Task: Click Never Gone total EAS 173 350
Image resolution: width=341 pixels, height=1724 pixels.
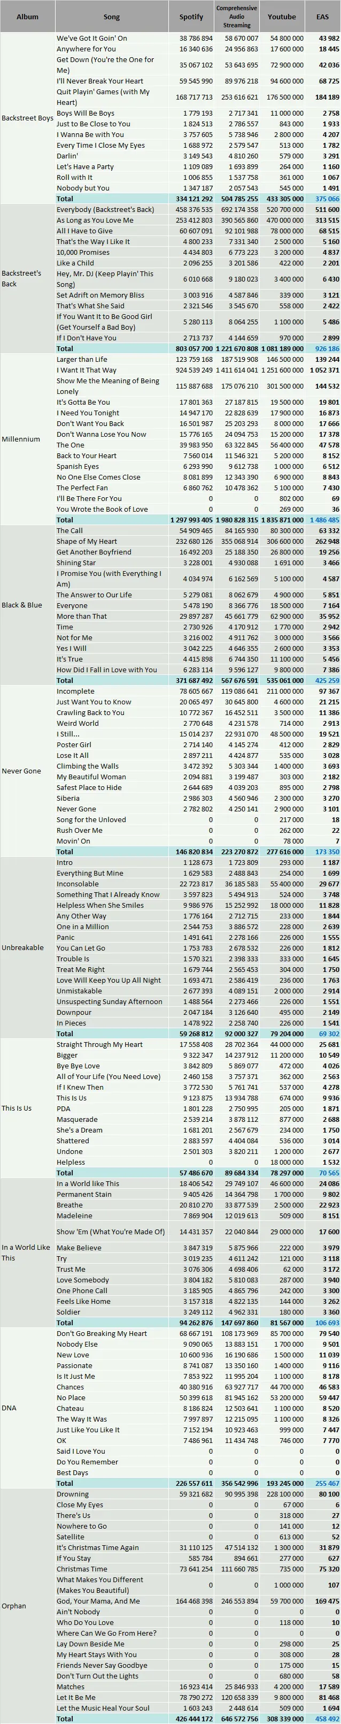Action: click(x=327, y=852)
